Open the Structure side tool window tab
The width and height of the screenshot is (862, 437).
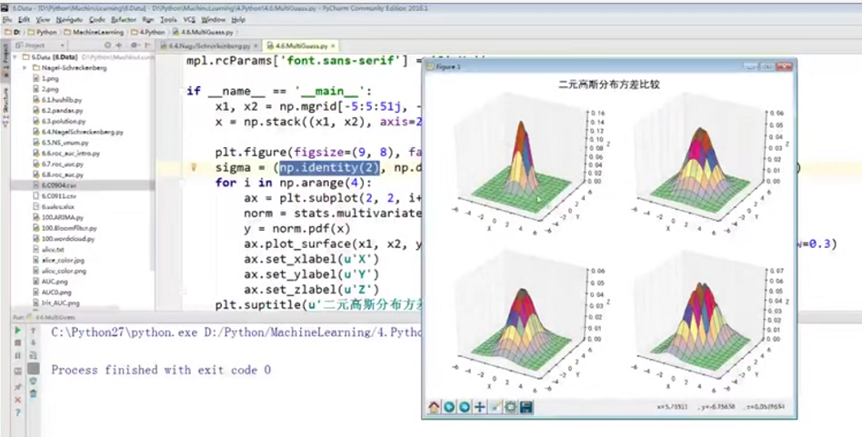pos(5,108)
